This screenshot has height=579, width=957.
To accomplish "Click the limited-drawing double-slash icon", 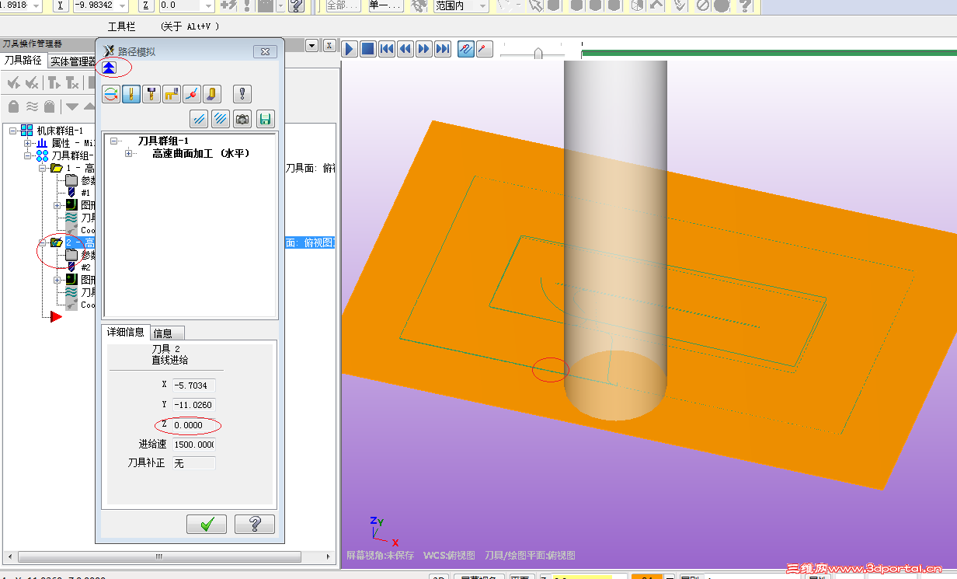I will point(200,119).
